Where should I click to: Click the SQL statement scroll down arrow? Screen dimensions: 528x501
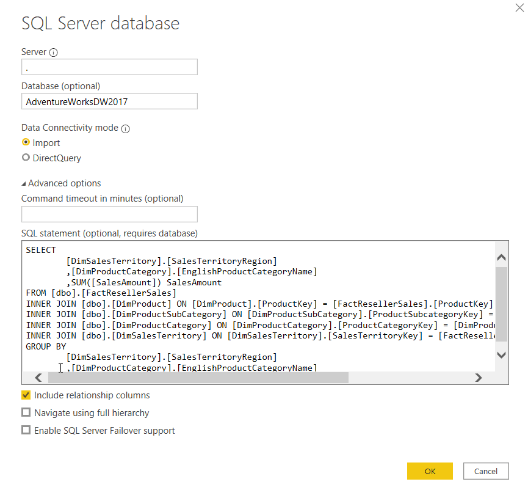[501, 355]
